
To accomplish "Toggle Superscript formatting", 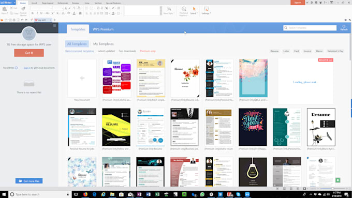I will [x=53, y=13].
